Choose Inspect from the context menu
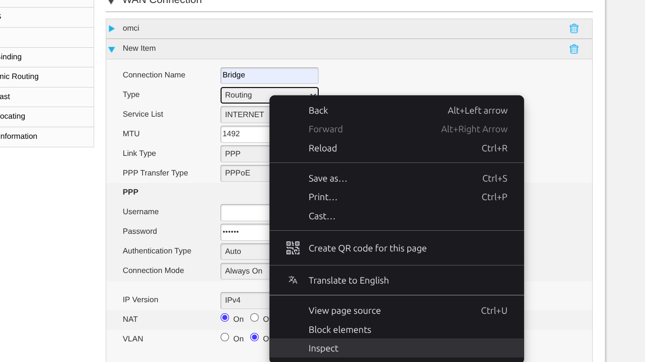645x362 pixels. pos(323,348)
